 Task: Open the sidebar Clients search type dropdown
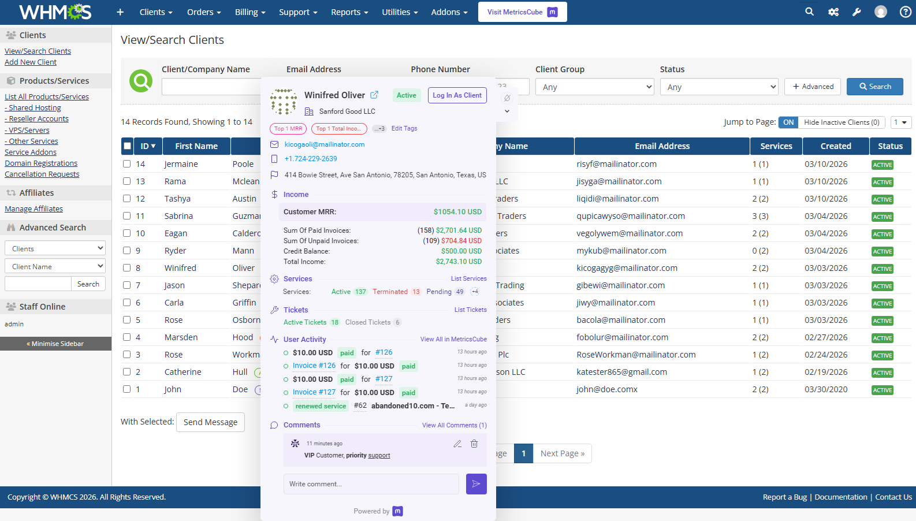[x=55, y=248]
